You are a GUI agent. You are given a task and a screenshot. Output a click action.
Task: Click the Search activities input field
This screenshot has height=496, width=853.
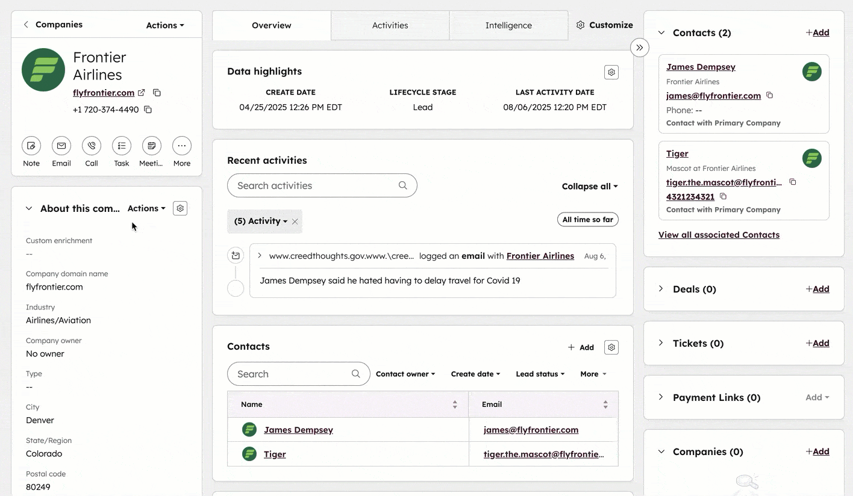tap(313, 185)
